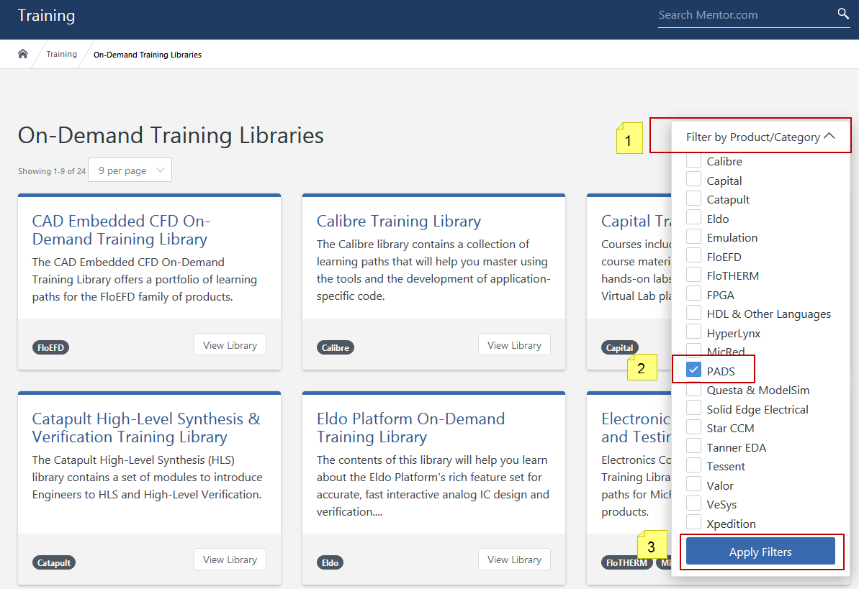
Task: Check the Tanner EDA checkbox
Action: (x=693, y=446)
